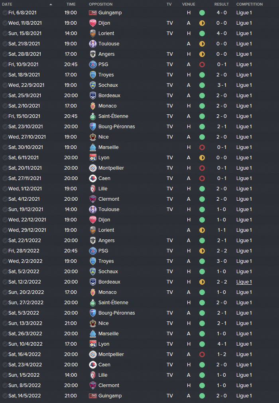This screenshot has height=403, width=279.
Task: Open the 4 - 1 result against Lyon
Action: 222,344
